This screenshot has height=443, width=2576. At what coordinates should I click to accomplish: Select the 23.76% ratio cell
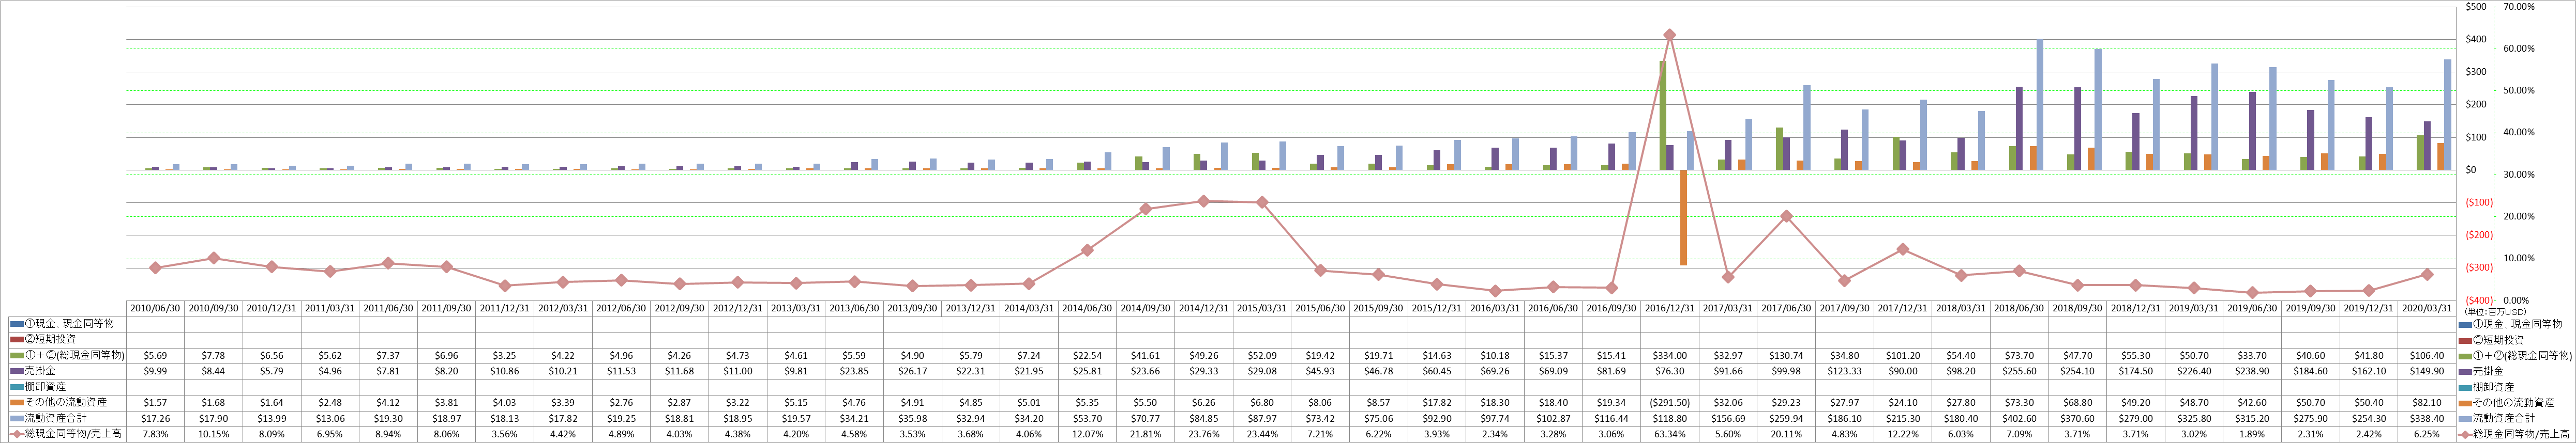[x=1204, y=434]
